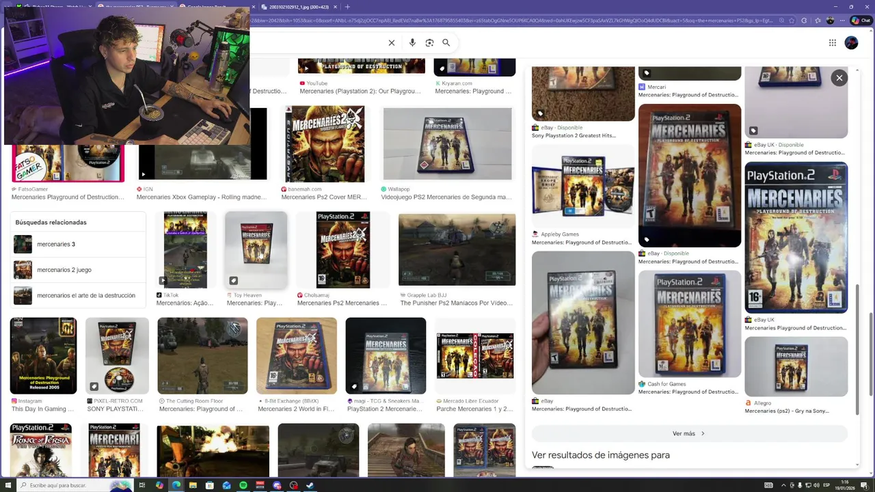The width and height of the screenshot is (875, 492).
Task: Open a new browser tab
Action: pyautogui.click(x=347, y=7)
